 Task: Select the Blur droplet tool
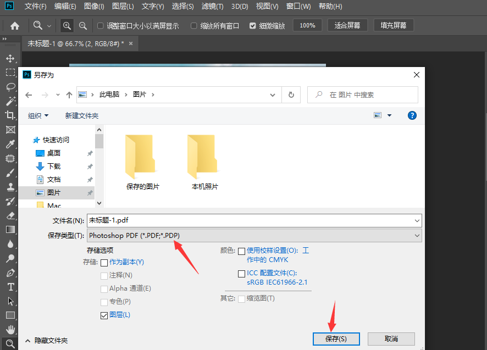point(10,244)
